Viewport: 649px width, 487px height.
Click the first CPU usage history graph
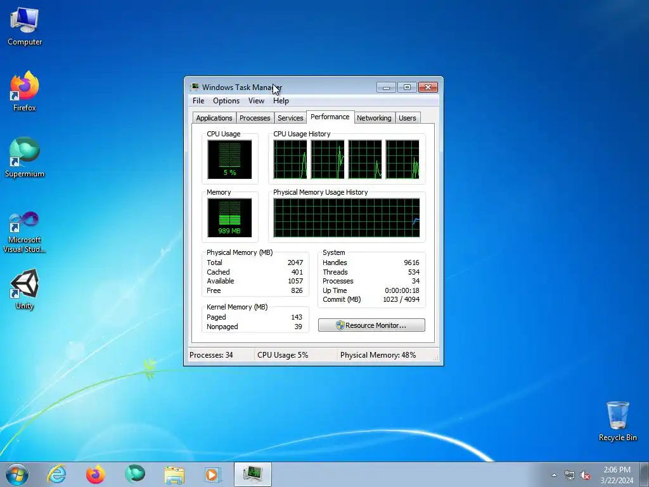point(290,159)
